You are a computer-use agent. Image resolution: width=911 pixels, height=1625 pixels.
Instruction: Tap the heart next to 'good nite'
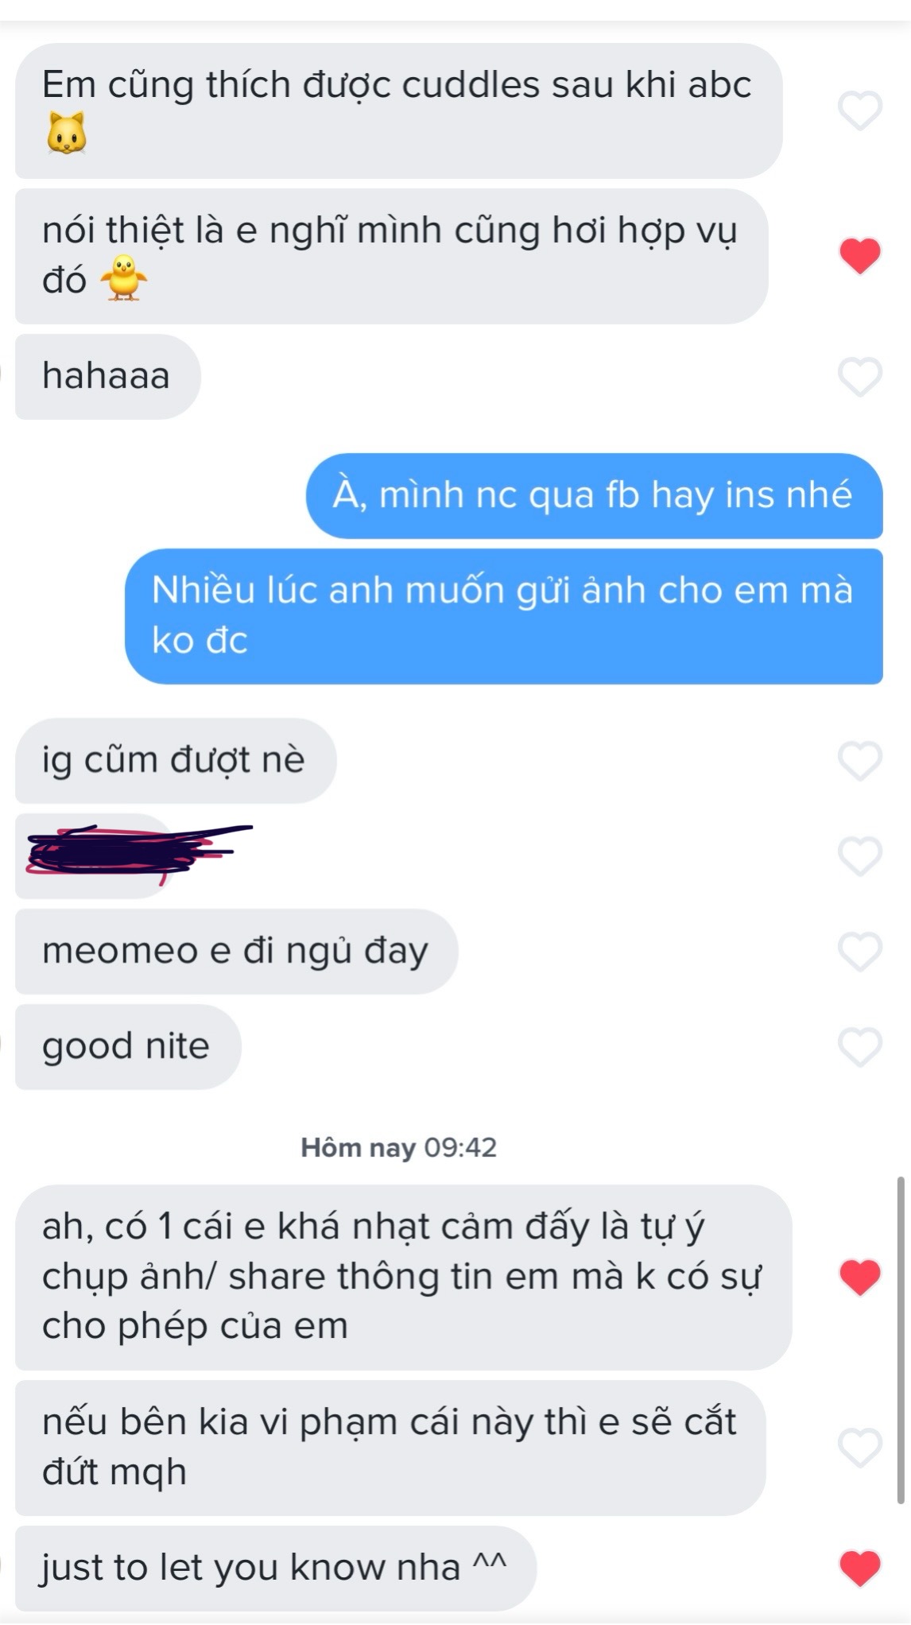point(860,1047)
